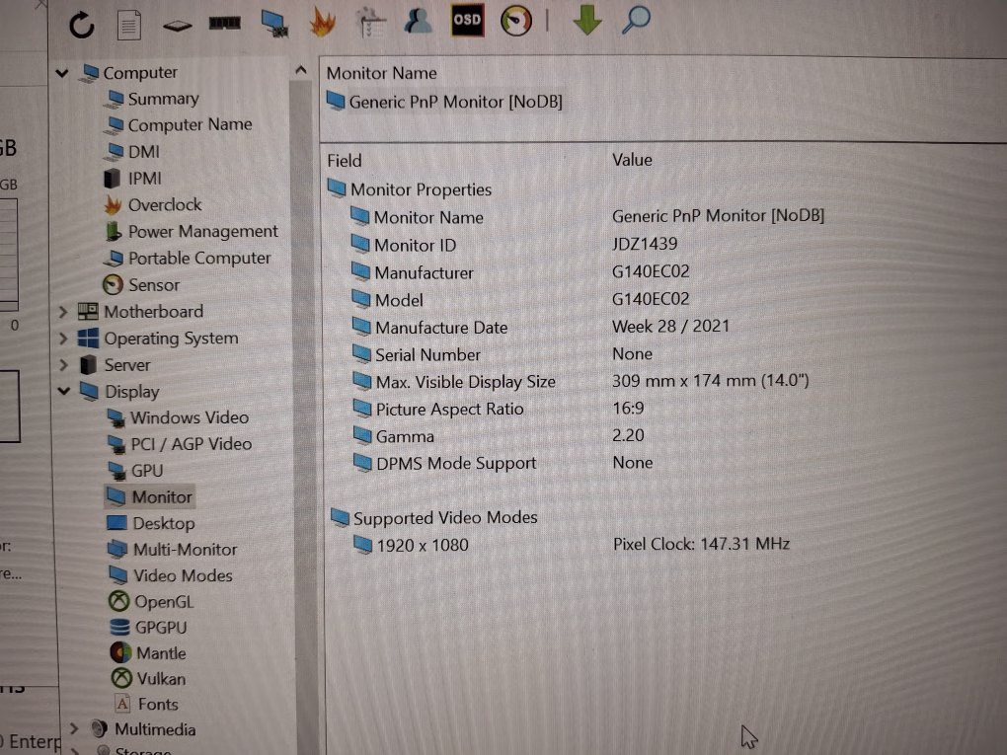Image resolution: width=1007 pixels, height=755 pixels.
Task: Select the GPU tree item
Action: (x=135, y=471)
